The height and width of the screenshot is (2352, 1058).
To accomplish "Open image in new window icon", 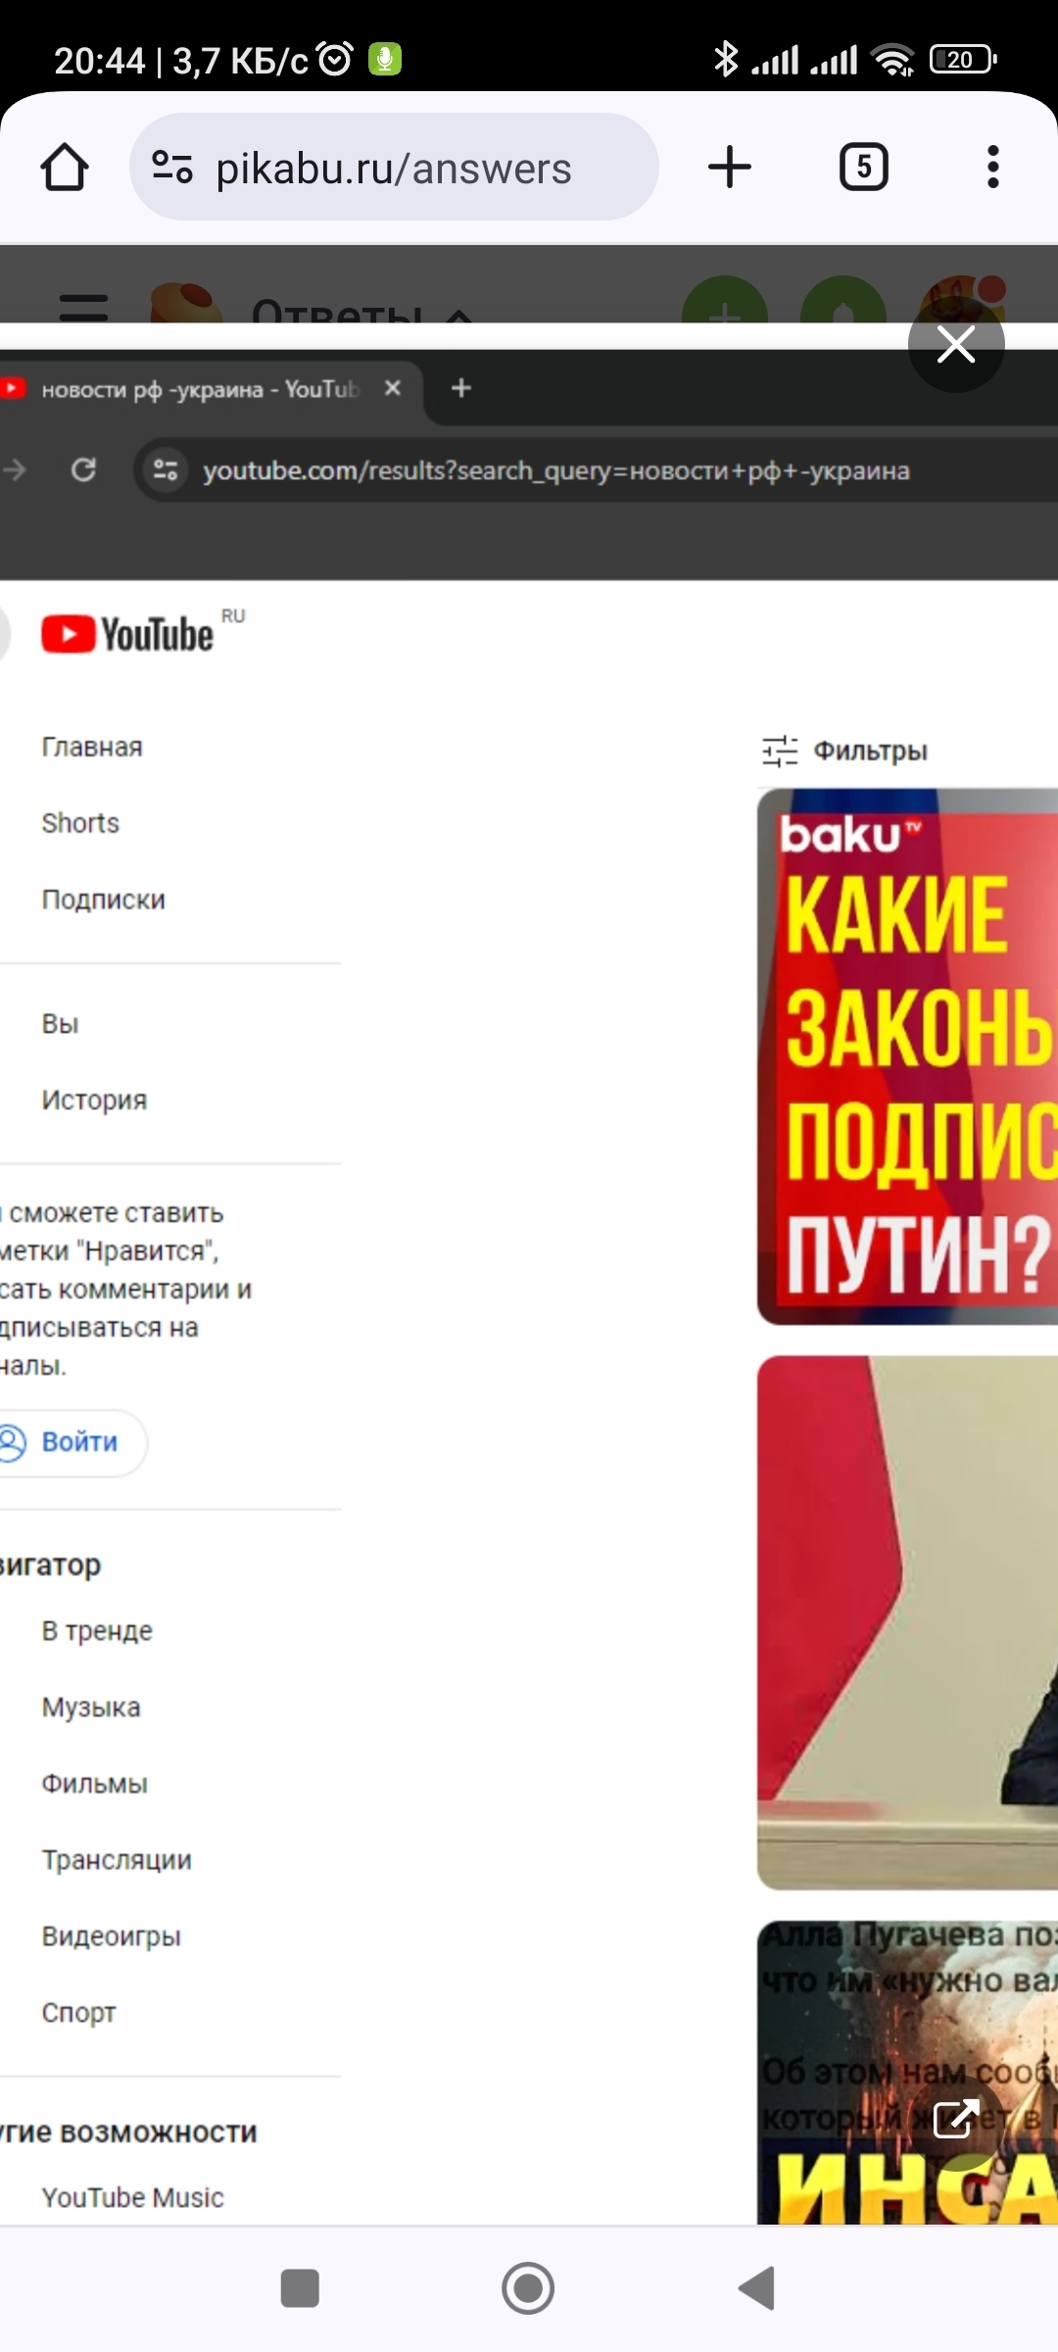I will (x=956, y=2118).
